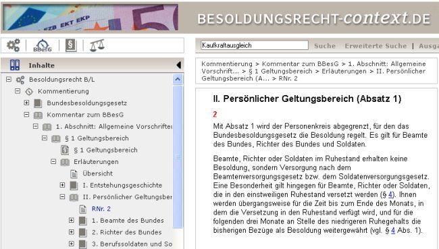The width and height of the screenshot is (439, 249).
Task: Click gears icon beside Besoldungsrecht B/L
Action: [20, 80]
